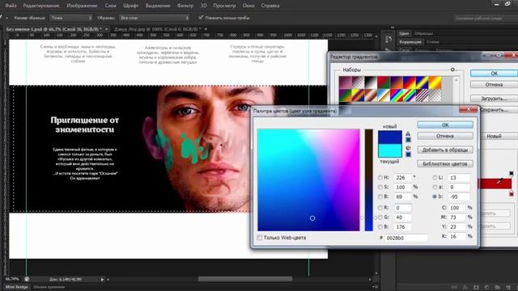Select the H hue radio button
518x291 pixels.
380,178
